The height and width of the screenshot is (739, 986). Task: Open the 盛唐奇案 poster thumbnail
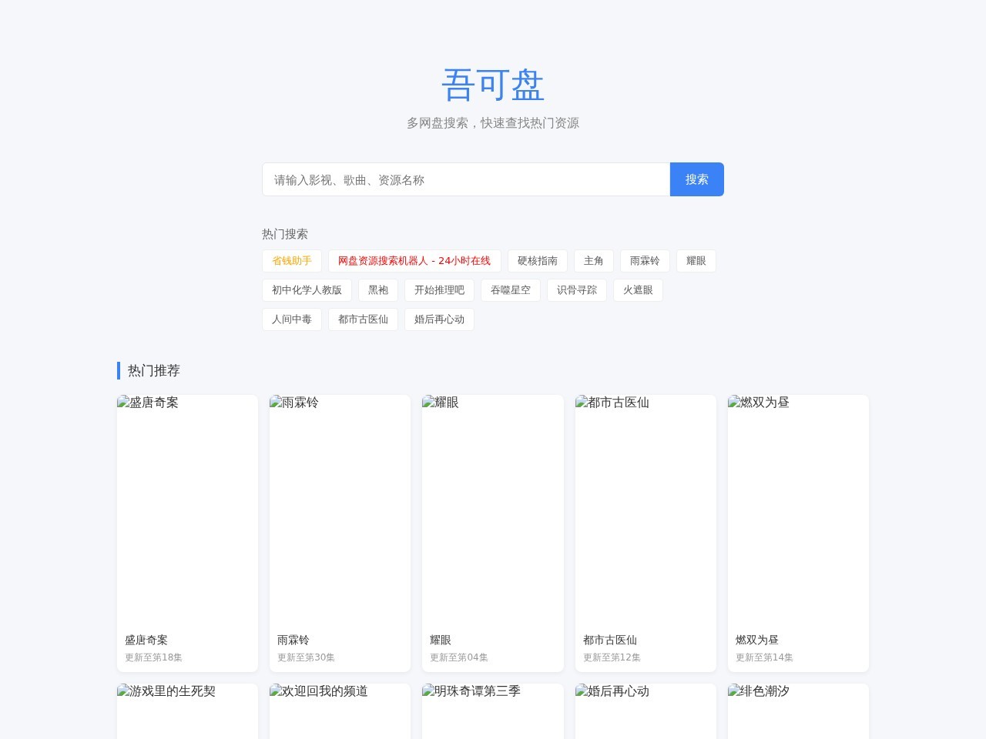(187, 510)
